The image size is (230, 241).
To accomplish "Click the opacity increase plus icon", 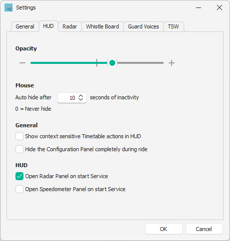I will pyautogui.click(x=172, y=63).
